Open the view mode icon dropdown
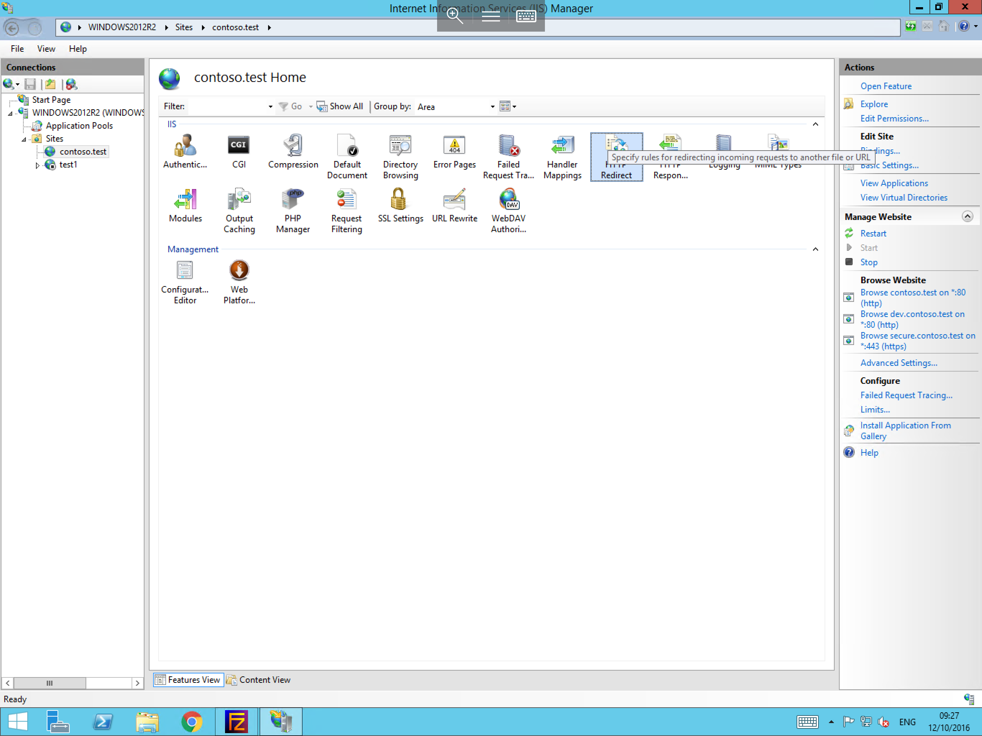This screenshot has width=982, height=736. (508, 106)
